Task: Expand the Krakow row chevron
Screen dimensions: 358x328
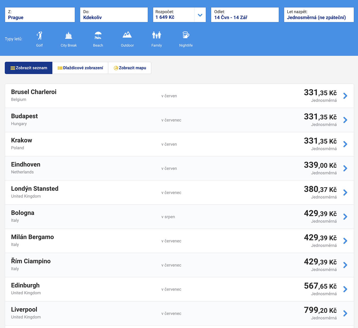Action: (x=345, y=144)
